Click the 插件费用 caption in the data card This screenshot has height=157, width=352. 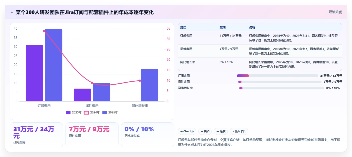[75, 136]
